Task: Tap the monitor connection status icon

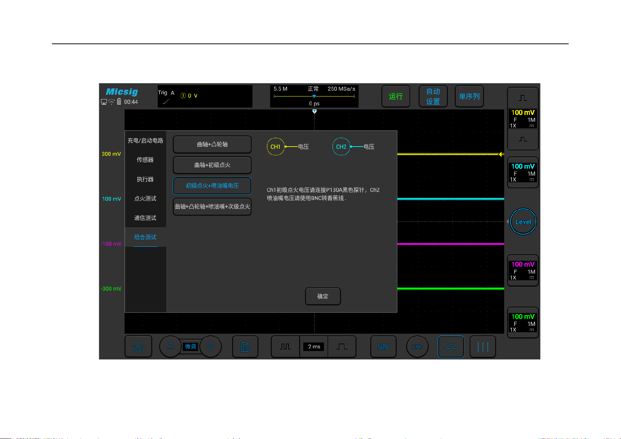Action: [x=104, y=102]
